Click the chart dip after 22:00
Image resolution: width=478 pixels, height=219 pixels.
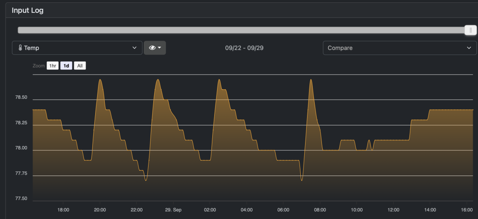[x=145, y=180]
